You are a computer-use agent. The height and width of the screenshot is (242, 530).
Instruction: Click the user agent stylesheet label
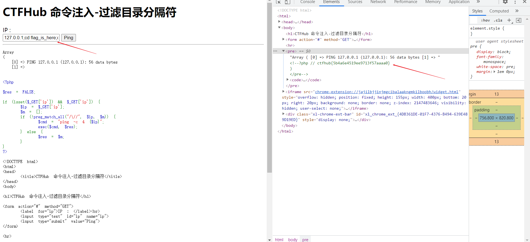[499, 41]
